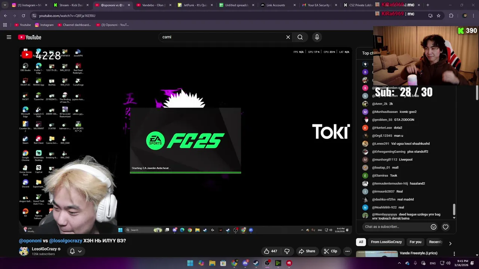Open apps grid in the bookmarks bar

click(x=5, y=25)
